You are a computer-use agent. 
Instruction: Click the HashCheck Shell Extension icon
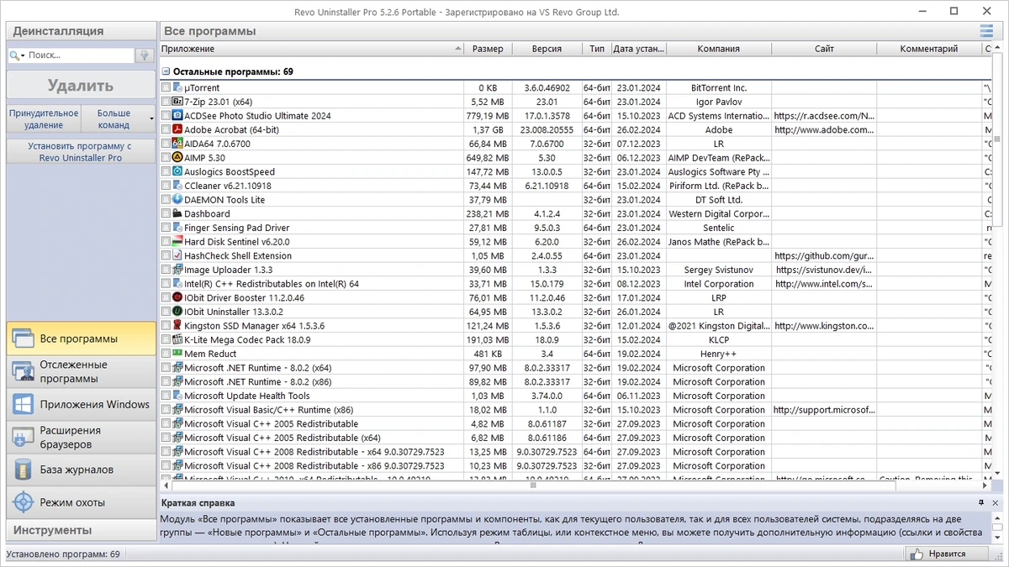[x=177, y=255]
